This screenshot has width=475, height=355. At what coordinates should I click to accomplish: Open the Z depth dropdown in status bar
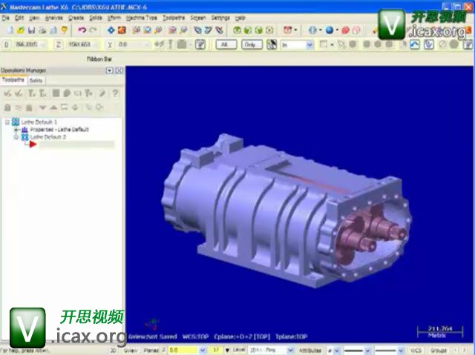(x=203, y=350)
